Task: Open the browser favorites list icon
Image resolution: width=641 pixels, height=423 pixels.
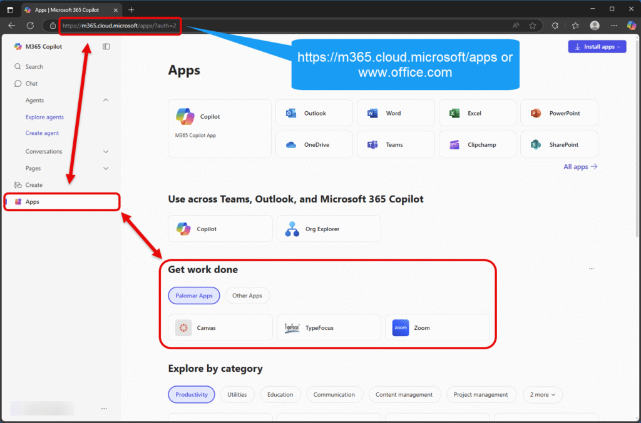Action: pyautogui.click(x=576, y=25)
